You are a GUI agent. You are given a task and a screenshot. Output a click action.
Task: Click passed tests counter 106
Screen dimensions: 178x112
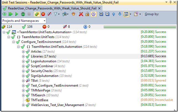click(x=27, y=27)
